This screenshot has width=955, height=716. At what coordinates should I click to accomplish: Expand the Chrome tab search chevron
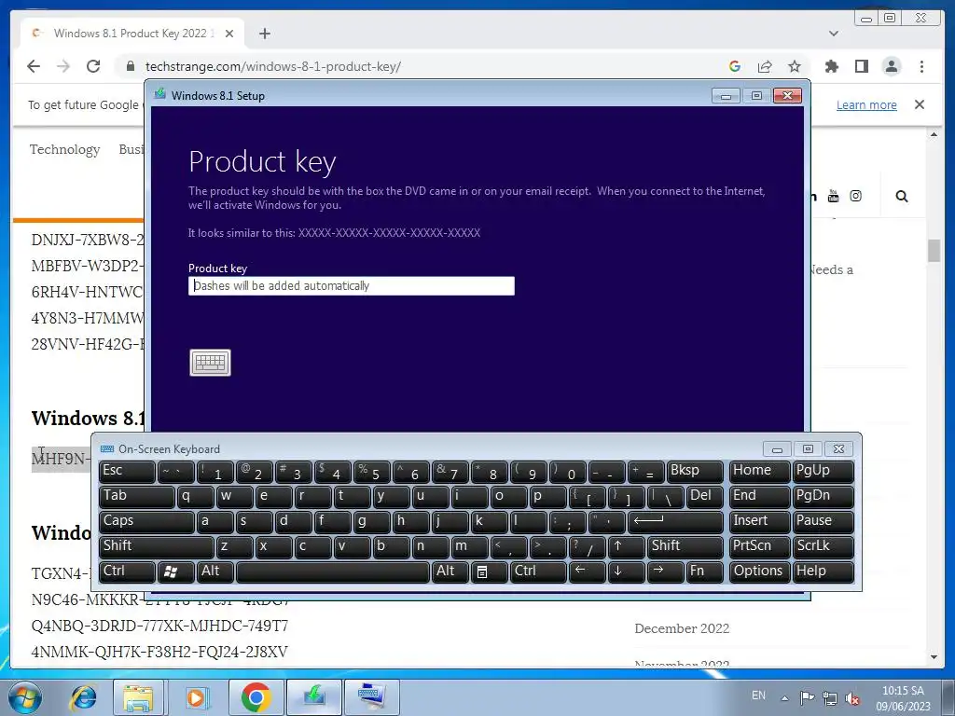[x=833, y=34]
